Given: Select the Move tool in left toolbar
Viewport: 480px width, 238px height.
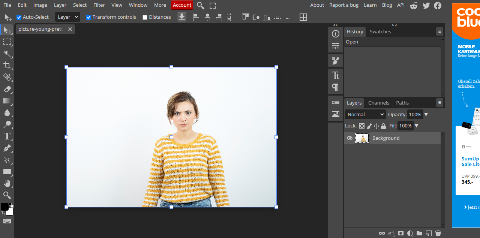Looking at the screenshot, I should coord(7,30).
